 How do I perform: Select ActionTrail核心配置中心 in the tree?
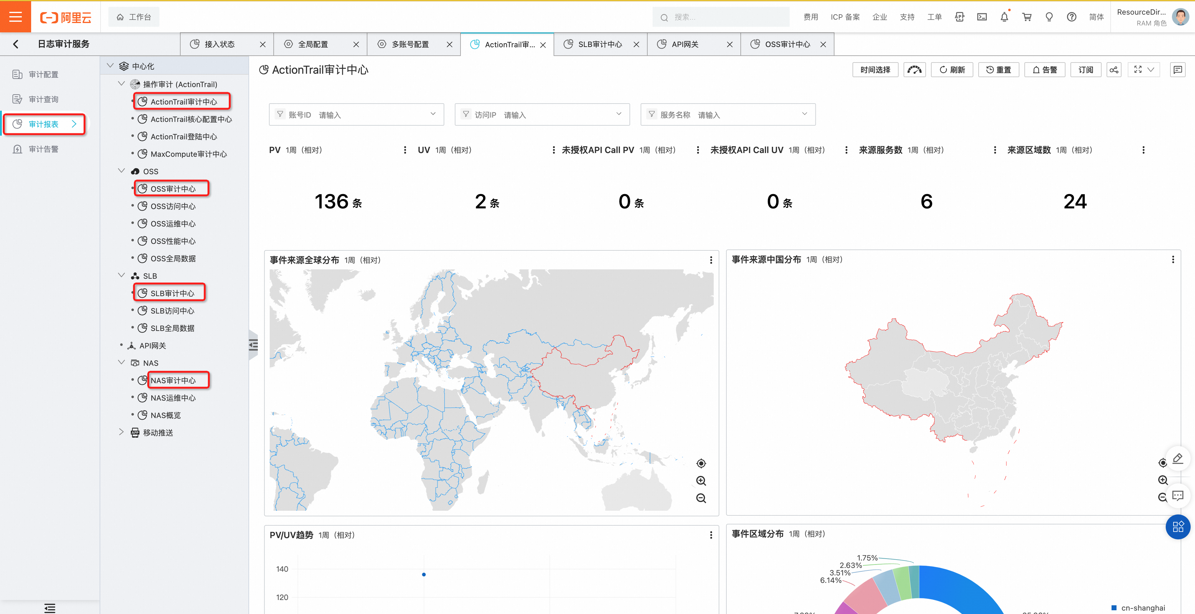(x=191, y=119)
